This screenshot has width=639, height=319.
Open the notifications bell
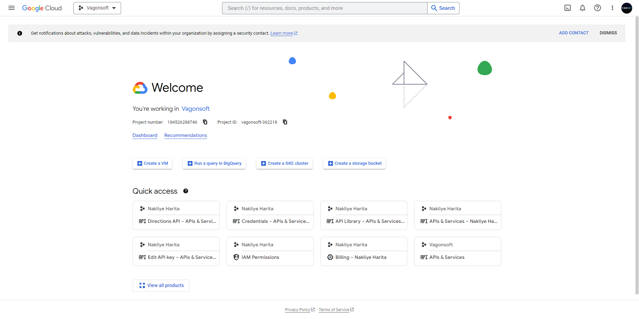(583, 8)
